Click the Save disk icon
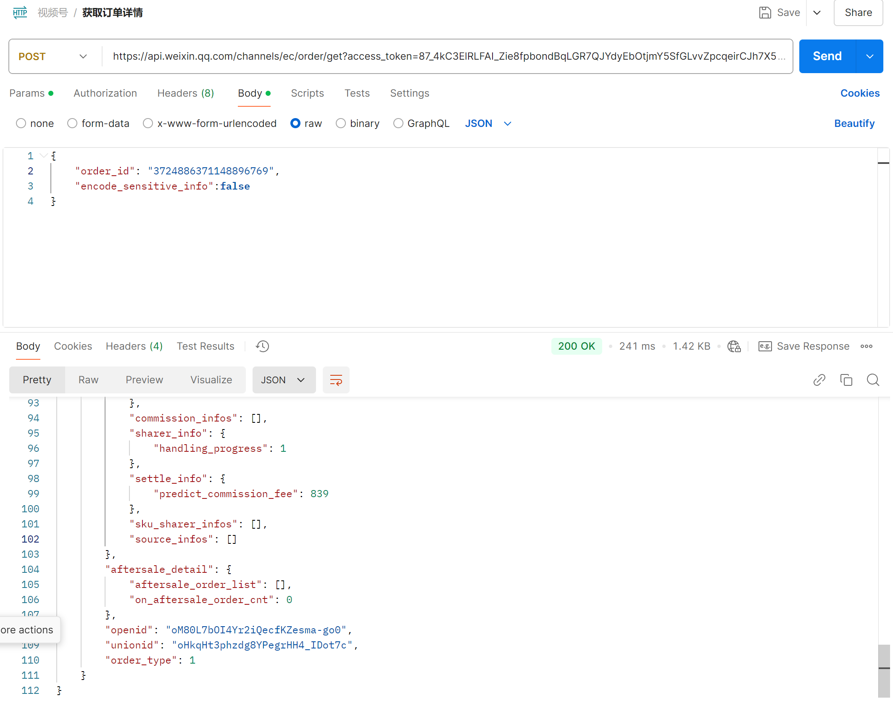The image size is (893, 701). click(765, 13)
